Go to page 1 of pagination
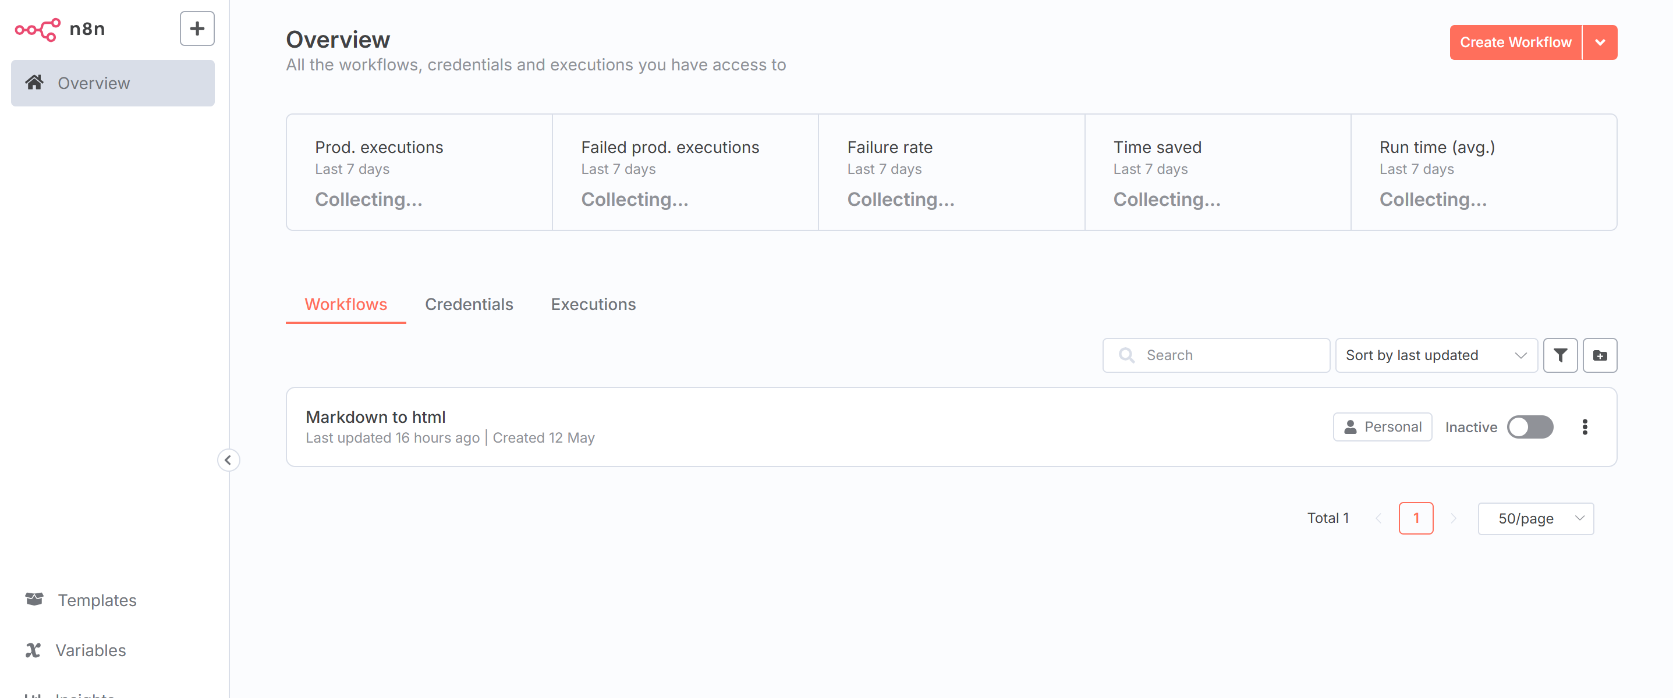The height and width of the screenshot is (698, 1673). (x=1416, y=518)
